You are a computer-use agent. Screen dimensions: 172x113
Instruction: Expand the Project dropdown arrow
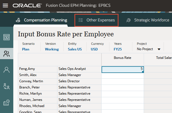159,49
